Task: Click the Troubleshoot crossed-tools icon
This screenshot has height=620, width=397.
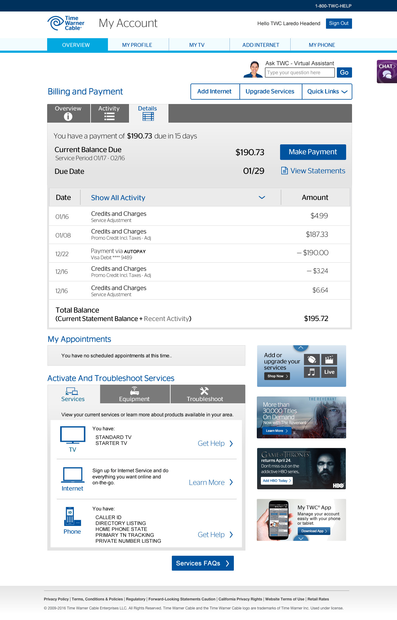Action: [204, 391]
